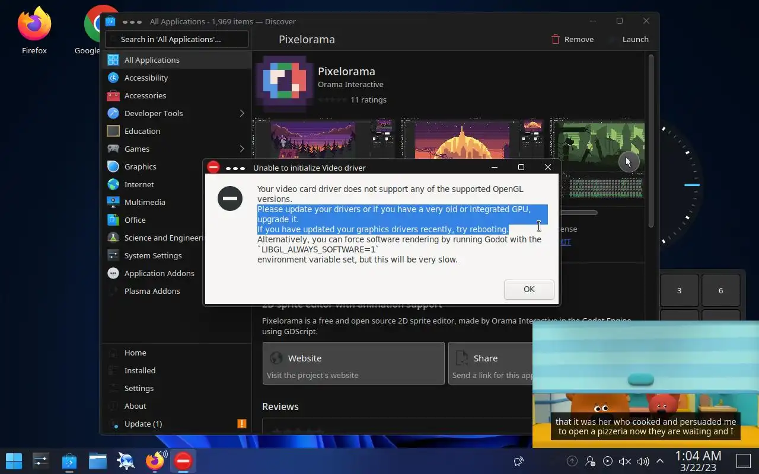Open the user status tray icon
Screen dimensions: 759x474
click(590, 461)
